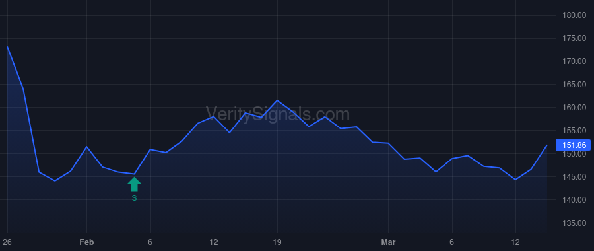Screen dimensions: 594x251
Task: Click the 165.00 price axis label
Action: pos(574,85)
